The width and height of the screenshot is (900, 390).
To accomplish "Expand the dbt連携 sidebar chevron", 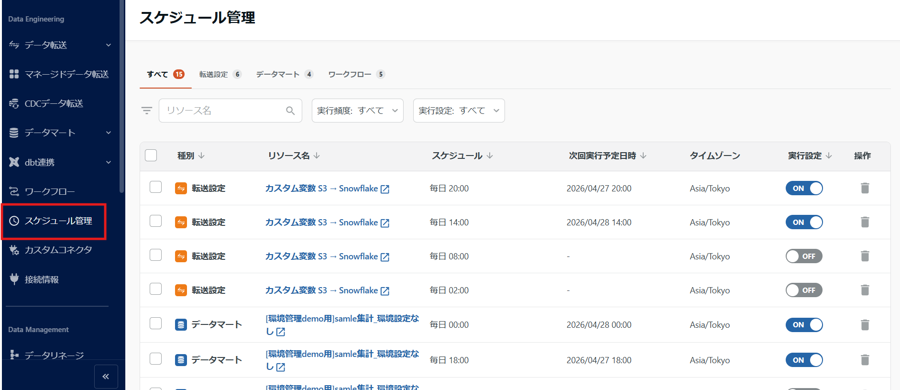I will (109, 162).
